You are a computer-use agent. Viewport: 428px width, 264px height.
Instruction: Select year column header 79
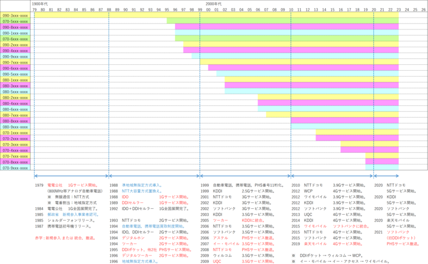[34, 10]
